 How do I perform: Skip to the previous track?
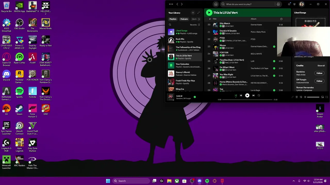[241, 95]
